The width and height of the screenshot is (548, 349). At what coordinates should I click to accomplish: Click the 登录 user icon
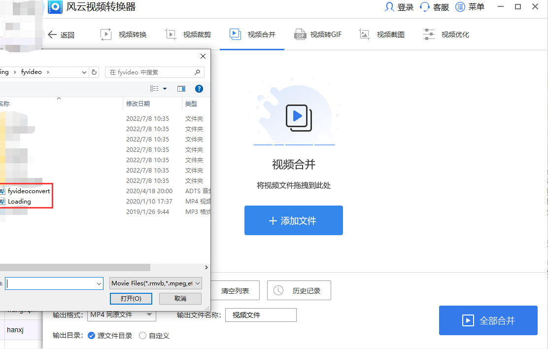coord(389,7)
